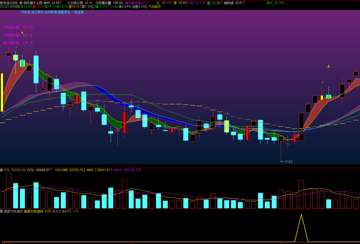This screenshot has height=244, width=360.
Task: Click the yellow signal spike in the bottom indicator
Action: (x=301, y=228)
